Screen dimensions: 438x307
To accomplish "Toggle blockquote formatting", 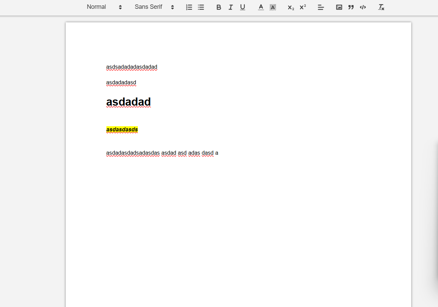I will tap(351, 7).
